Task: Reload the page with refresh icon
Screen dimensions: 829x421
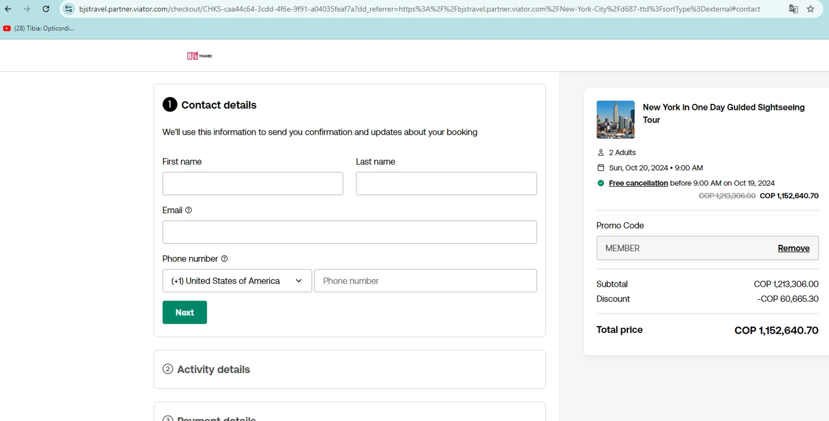Action: 46,9
